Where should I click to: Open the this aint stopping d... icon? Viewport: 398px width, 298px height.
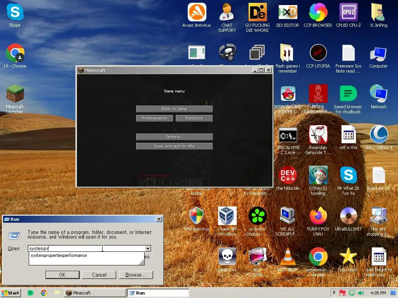tap(379, 222)
